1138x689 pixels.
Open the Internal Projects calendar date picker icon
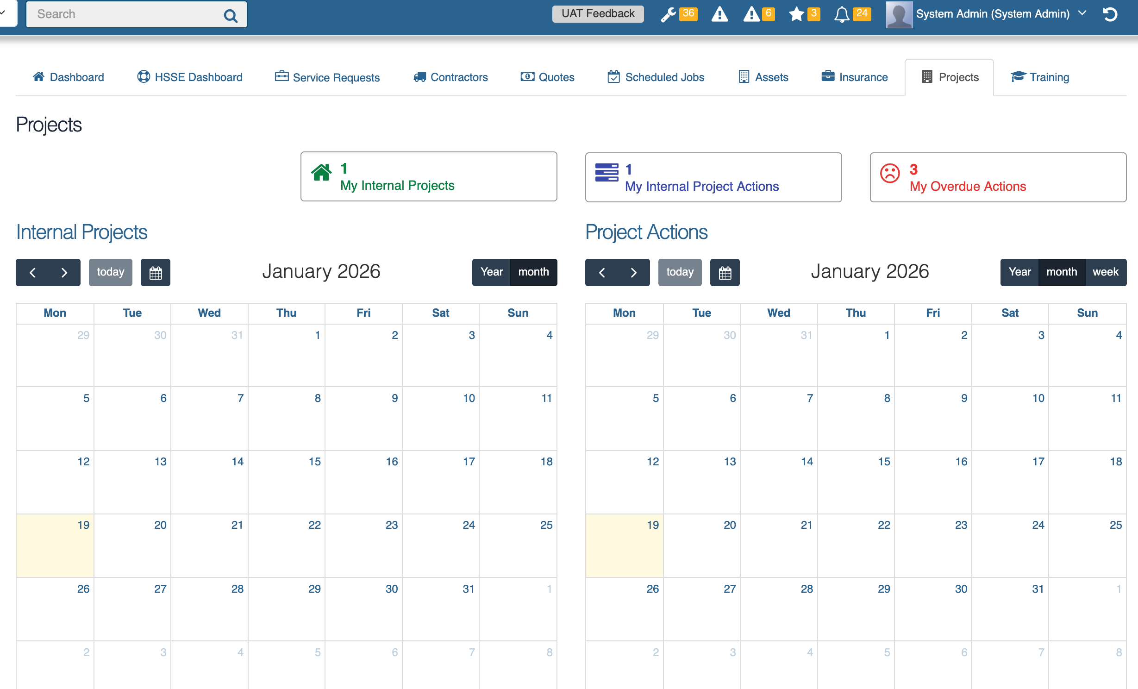pyautogui.click(x=156, y=272)
